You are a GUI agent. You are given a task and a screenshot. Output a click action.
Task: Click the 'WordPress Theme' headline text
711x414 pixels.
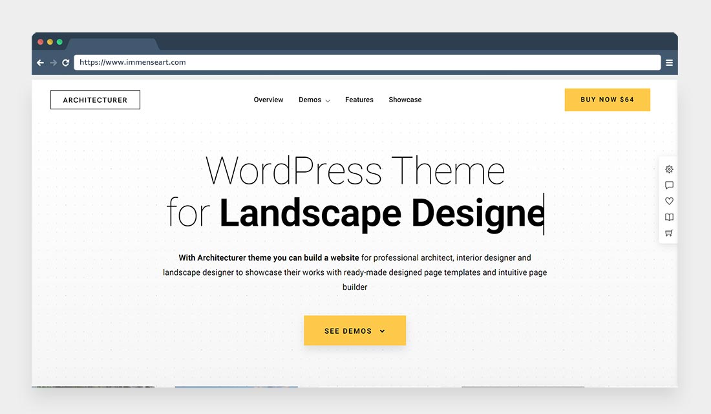[x=355, y=171]
